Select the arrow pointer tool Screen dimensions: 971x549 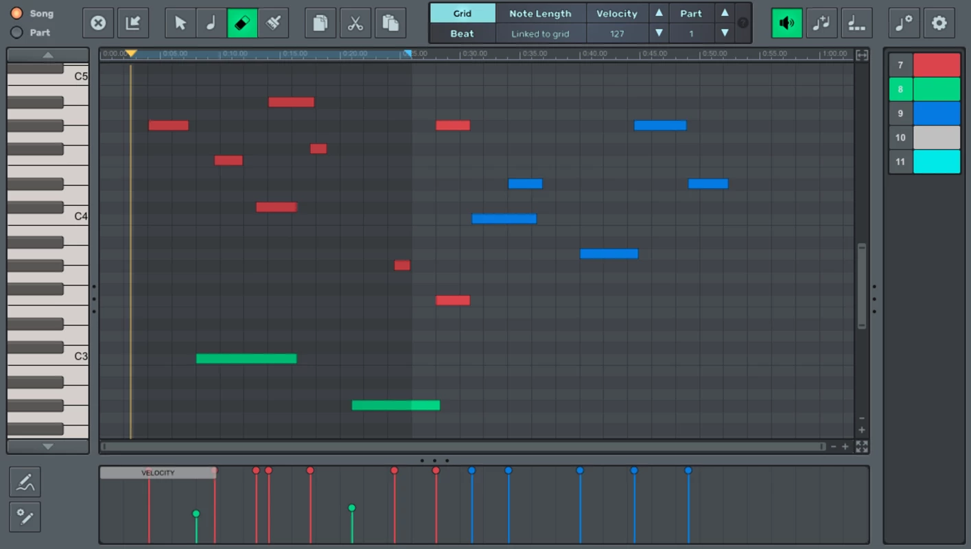pos(180,23)
